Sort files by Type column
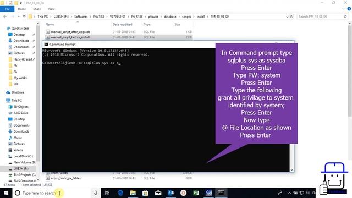Image resolution: width=352 pixels, height=198 pixels. [x=147, y=24]
